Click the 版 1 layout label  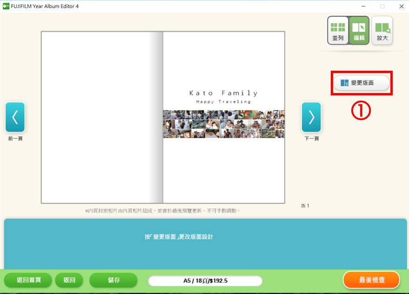click(305, 206)
